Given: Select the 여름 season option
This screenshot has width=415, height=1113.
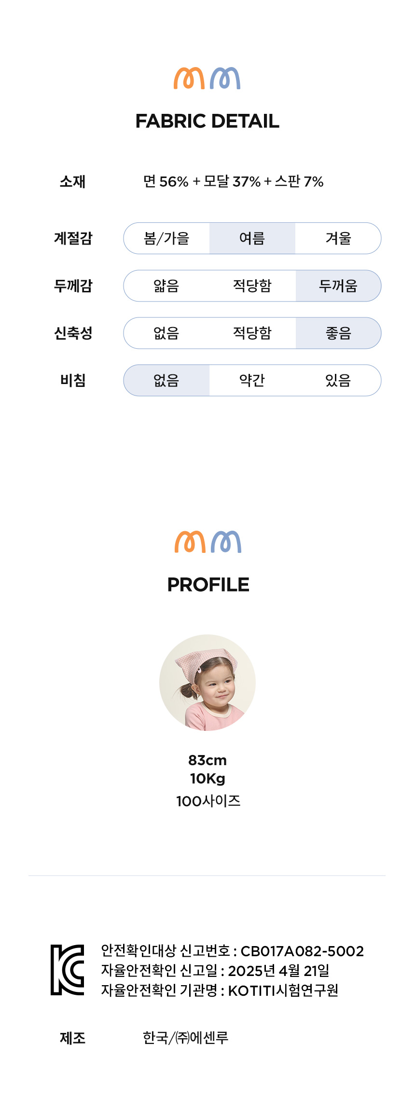Looking at the screenshot, I should tap(252, 238).
